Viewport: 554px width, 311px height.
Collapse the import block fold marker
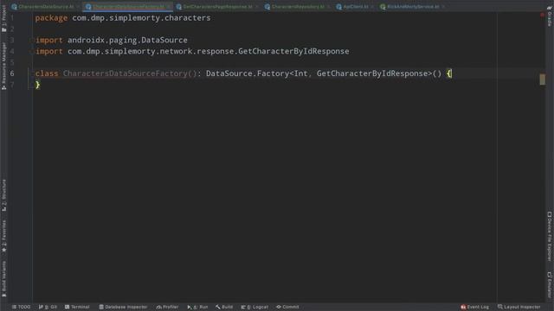click(31, 41)
